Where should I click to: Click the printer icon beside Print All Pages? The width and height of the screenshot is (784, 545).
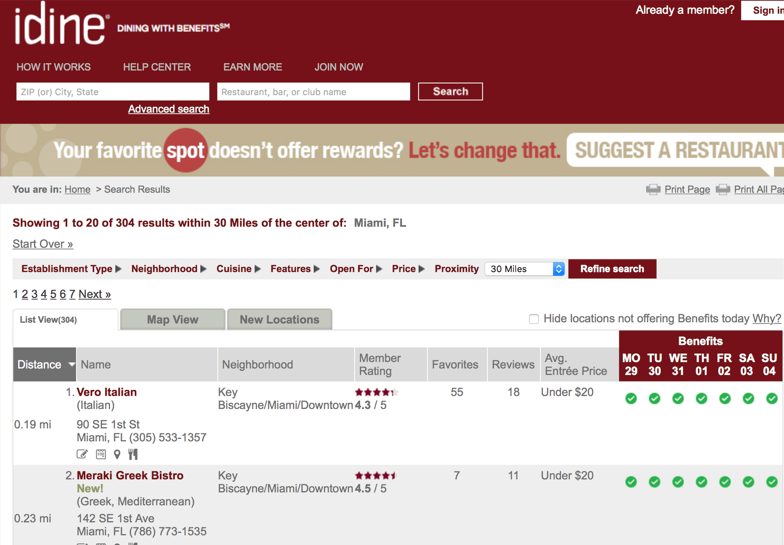[x=723, y=190]
